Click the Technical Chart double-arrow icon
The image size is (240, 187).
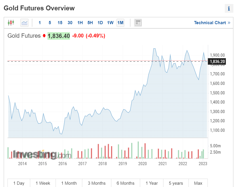coord(229,23)
